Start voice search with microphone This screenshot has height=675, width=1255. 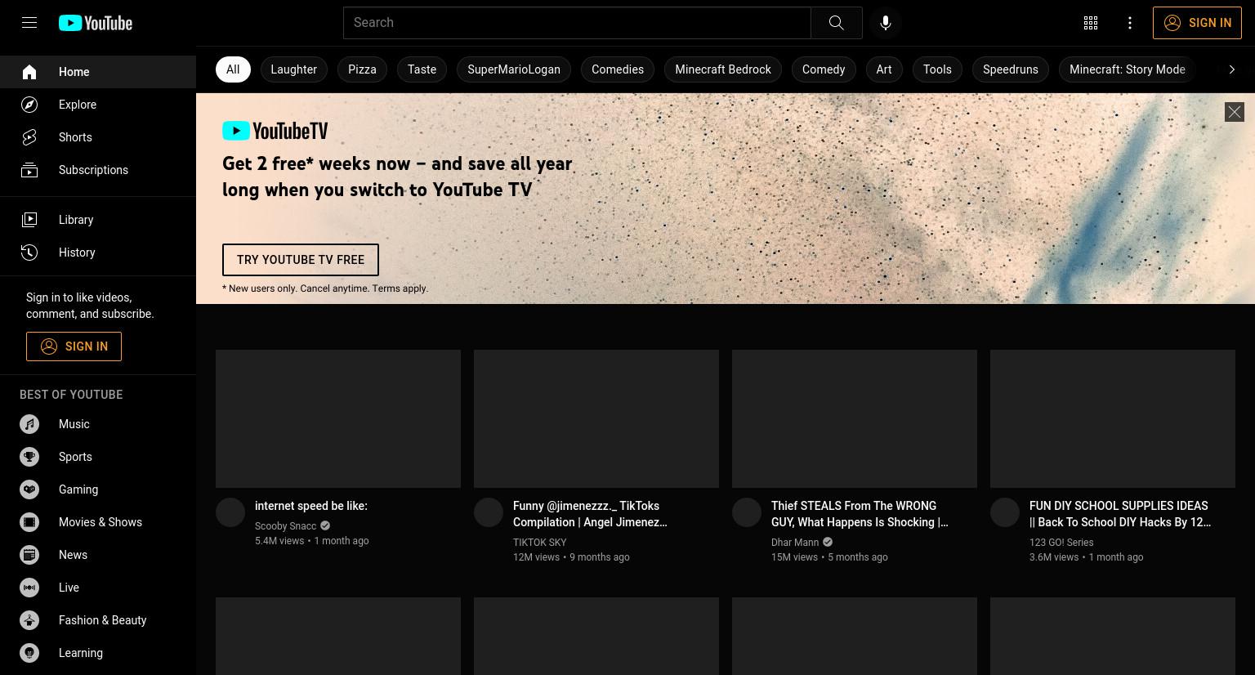coord(886,23)
